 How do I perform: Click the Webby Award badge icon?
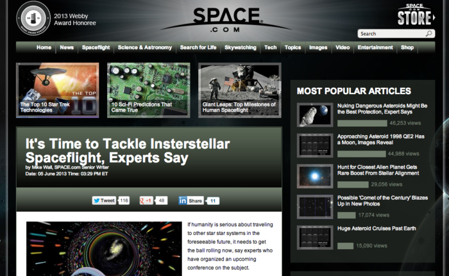33,19
